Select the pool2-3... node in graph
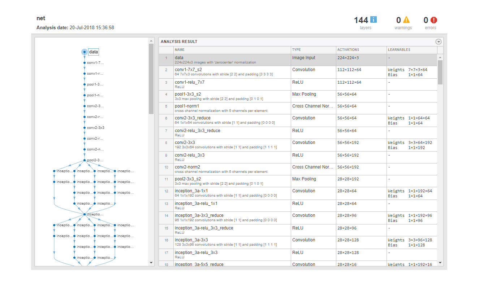 click(95, 160)
